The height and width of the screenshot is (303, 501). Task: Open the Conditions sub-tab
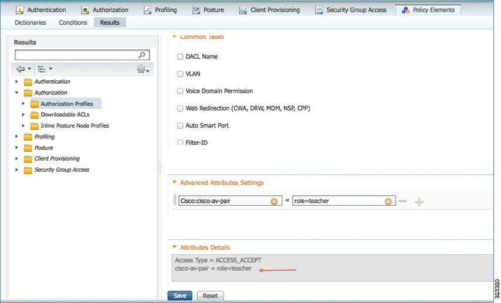point(73,23)
